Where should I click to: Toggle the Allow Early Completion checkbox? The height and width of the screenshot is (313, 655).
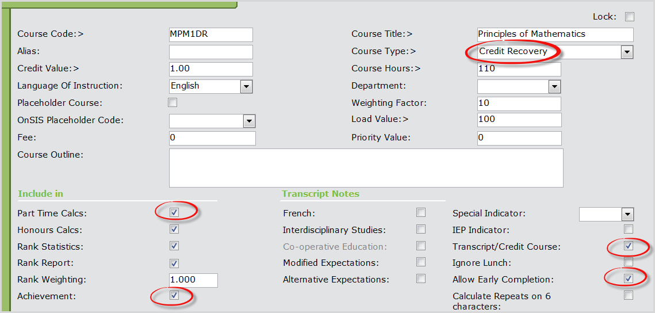pyautogui.click(x=629, y=279)
